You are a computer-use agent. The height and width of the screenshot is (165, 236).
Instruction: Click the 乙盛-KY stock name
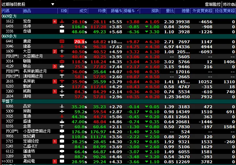[30, 146]
